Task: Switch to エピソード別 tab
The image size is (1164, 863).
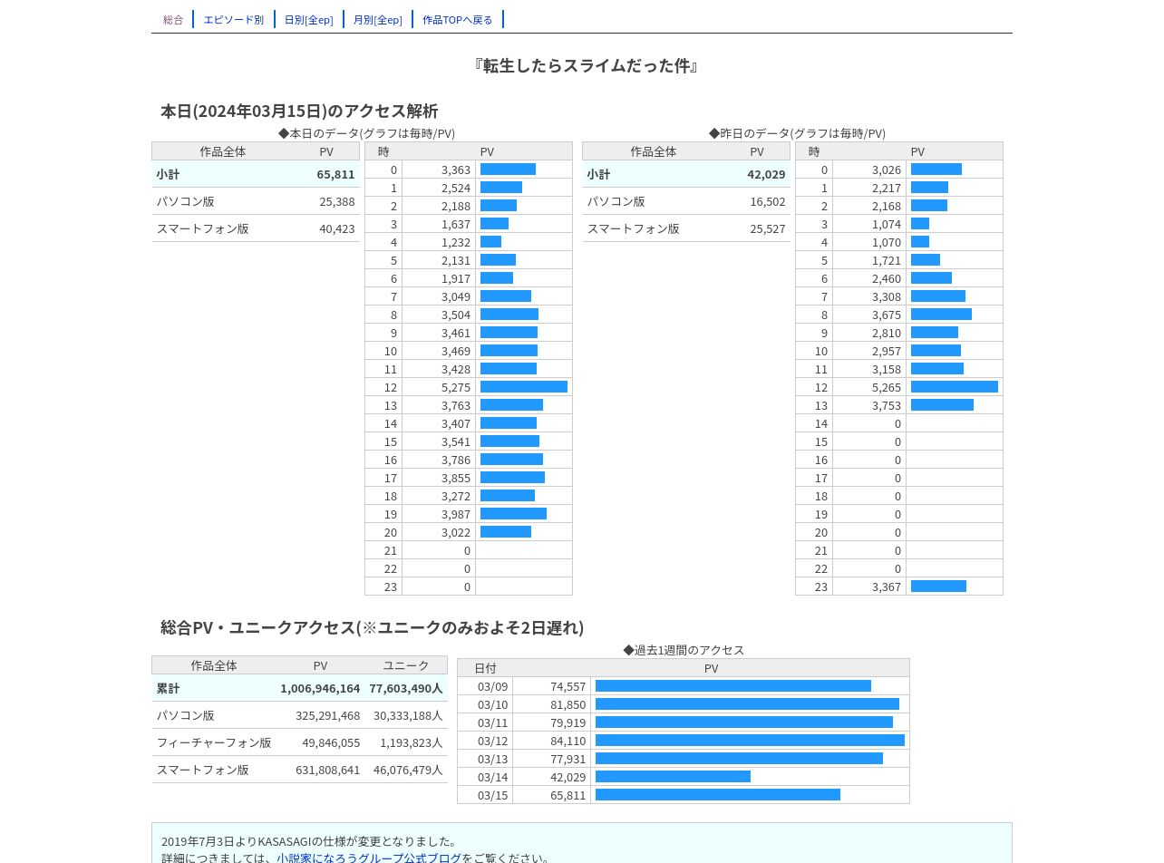Action: click(x=234, y=19)
